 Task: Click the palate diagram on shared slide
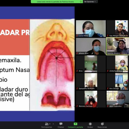(x=52, y=65)
